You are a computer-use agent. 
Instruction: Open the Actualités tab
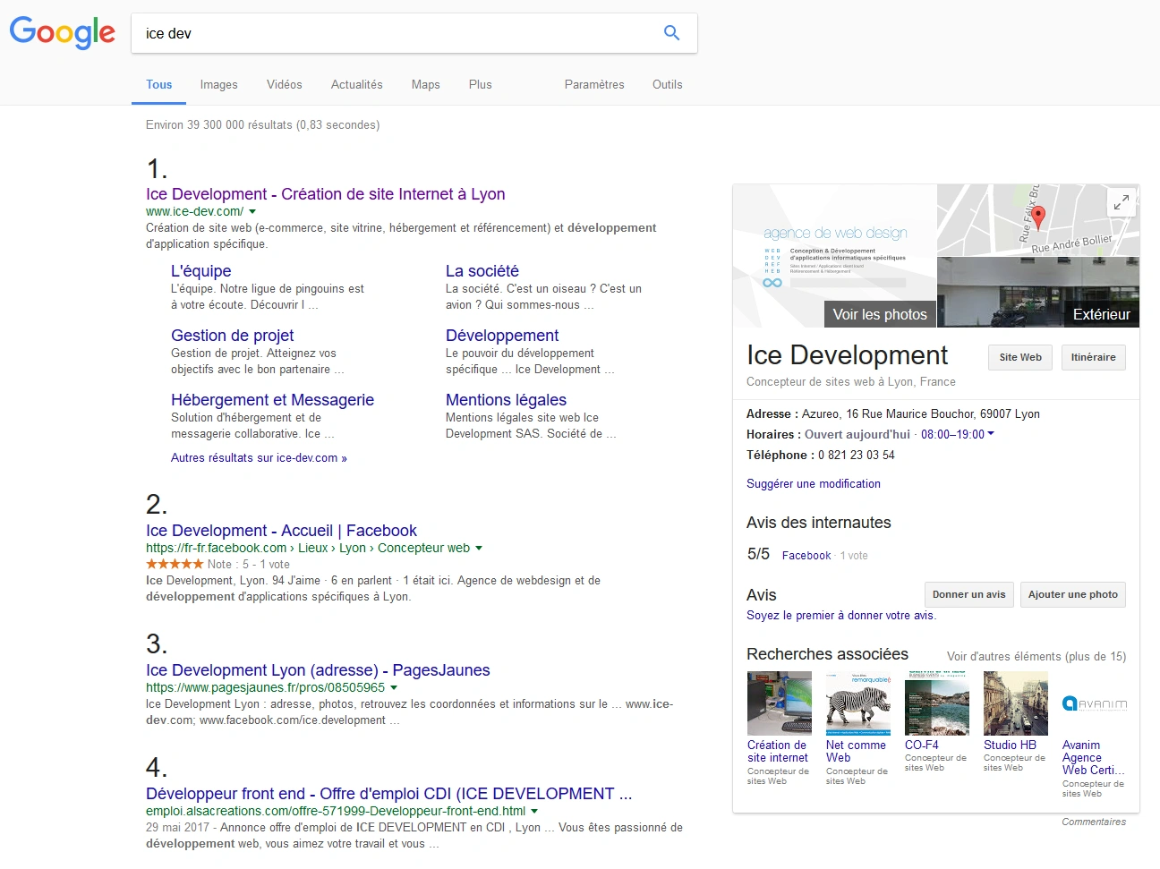(x=357, y=85)
